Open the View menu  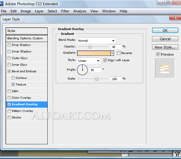coord(94,11)
